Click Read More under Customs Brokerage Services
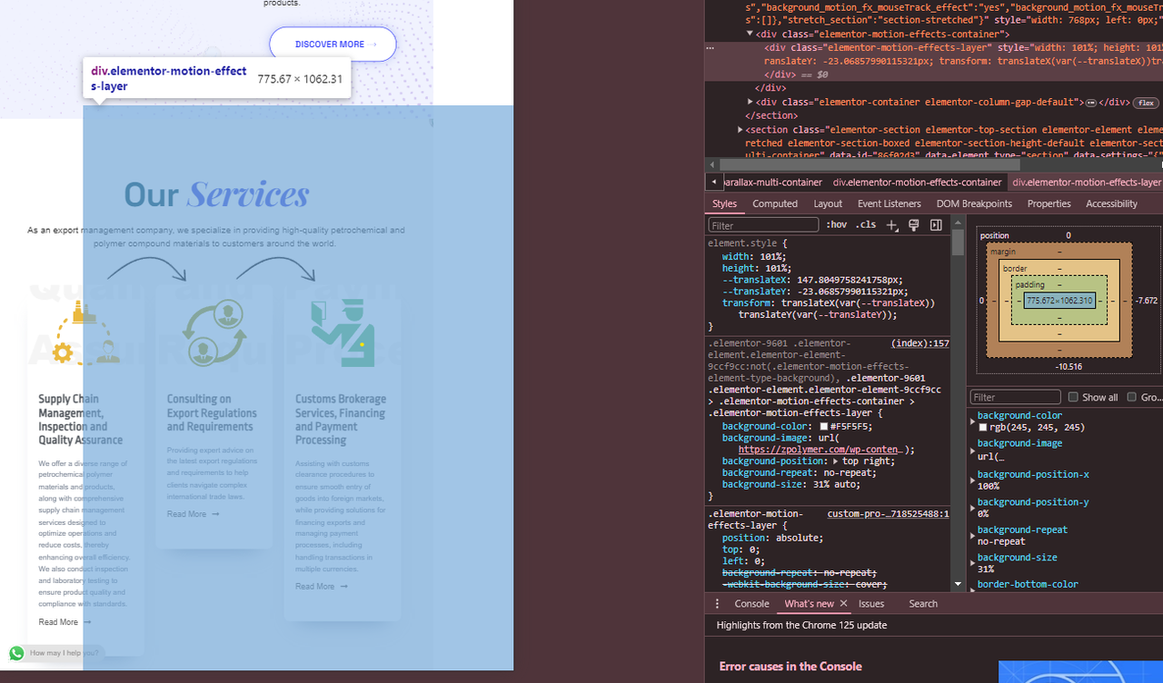The image size is (1163, 683). 321,587
